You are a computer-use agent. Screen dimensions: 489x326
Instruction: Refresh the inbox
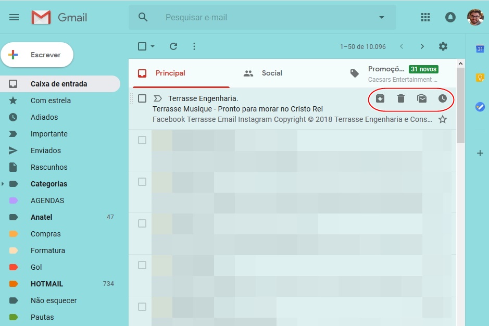pos(173,46)
